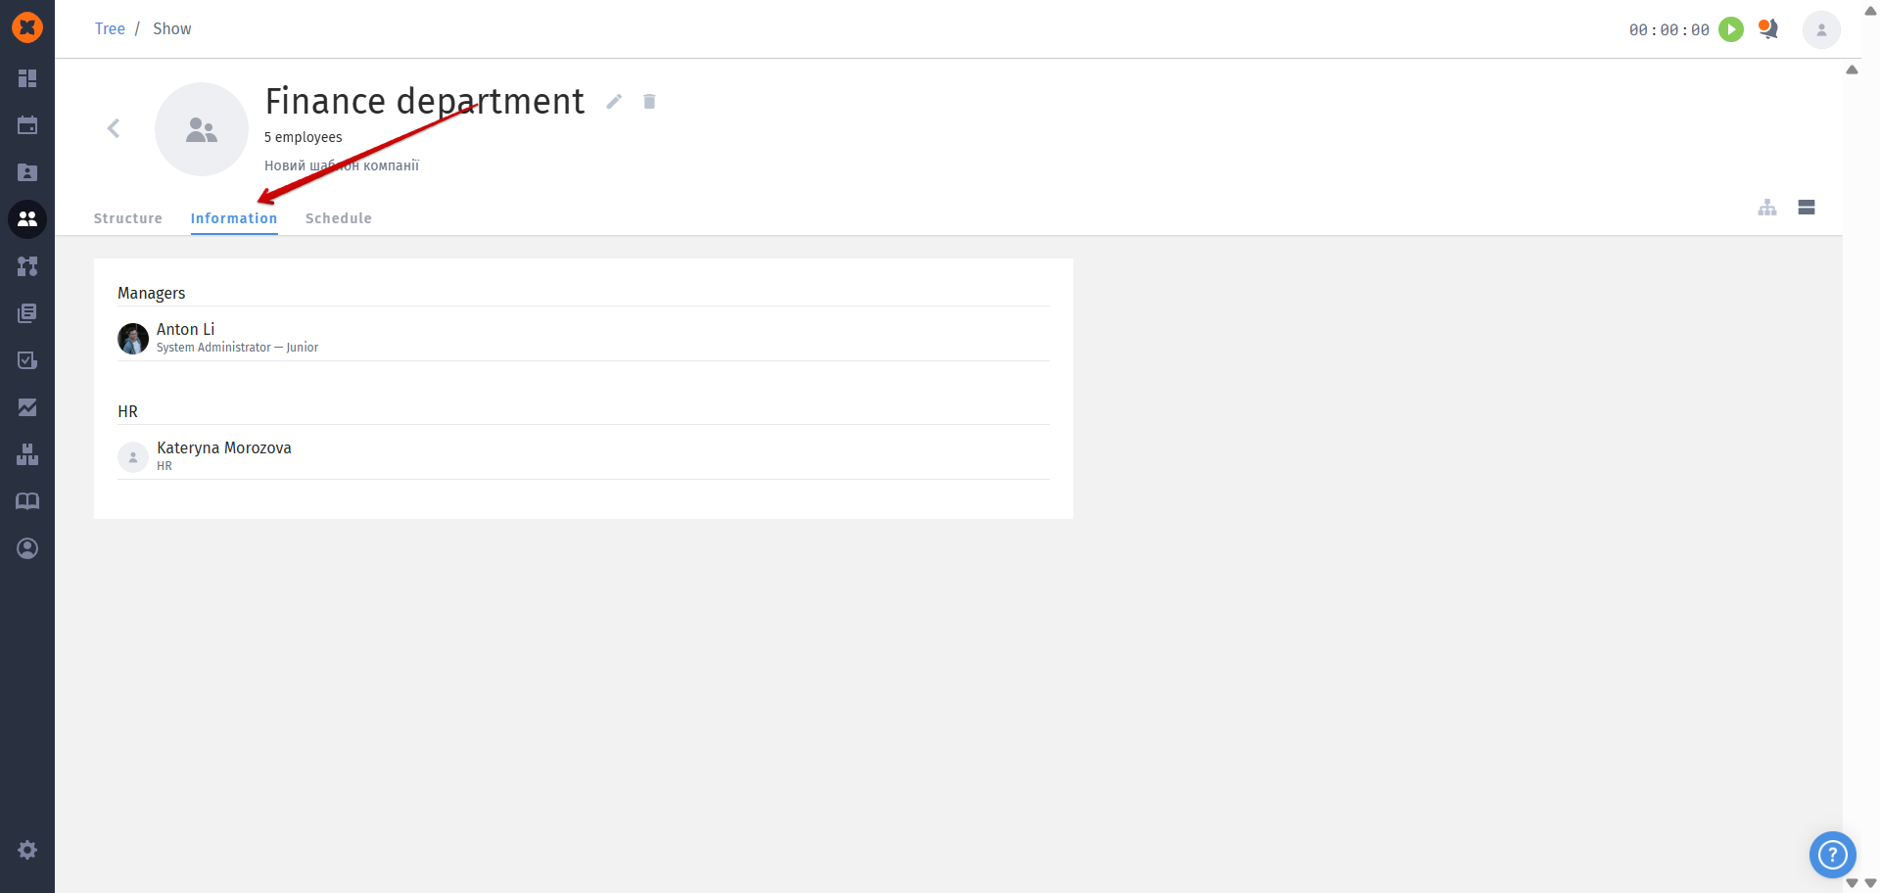The height and width of the screenshot is (893, 1880).
Task: Open the tasks checklist sidebar icon
Action: (27, 360)
